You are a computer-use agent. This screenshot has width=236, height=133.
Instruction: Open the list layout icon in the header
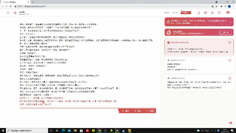tap(205, 13)
